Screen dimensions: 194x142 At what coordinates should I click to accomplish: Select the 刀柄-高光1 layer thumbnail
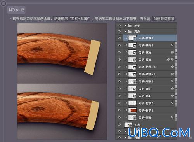click(132, 45)
